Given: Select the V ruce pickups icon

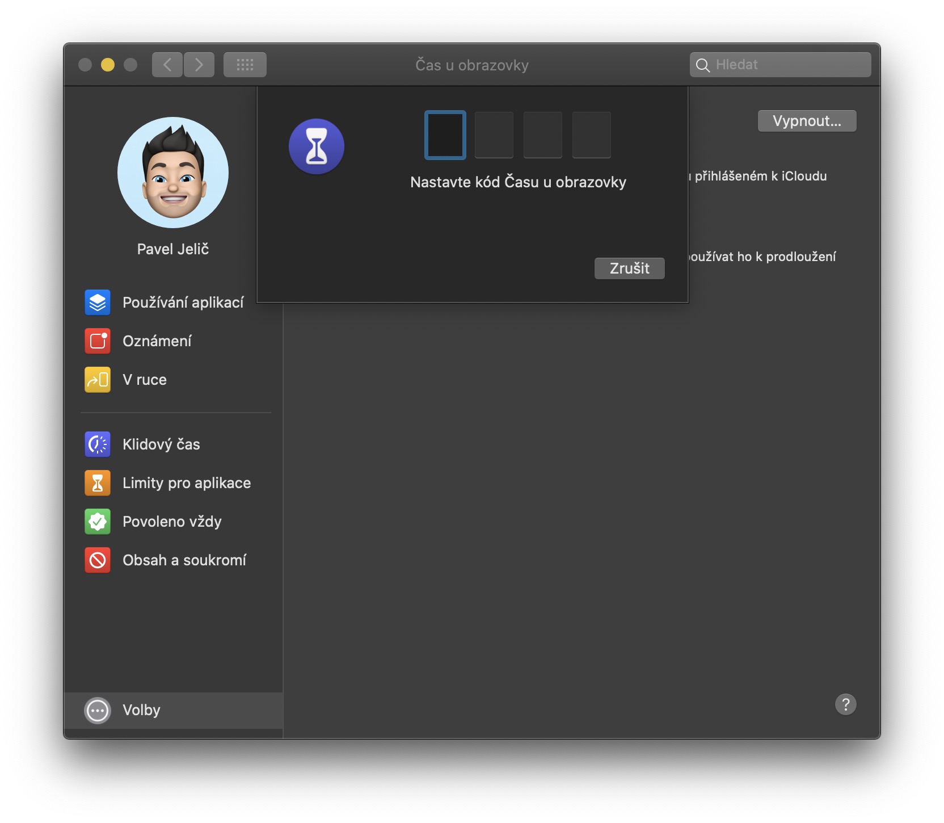Looking at the screenshot, I should coord(98,379).
